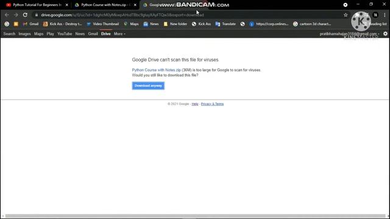Viewport: 390px width, 219px height.
Task: Open Chrome three-dot menu
Action: tap(385, 15)
